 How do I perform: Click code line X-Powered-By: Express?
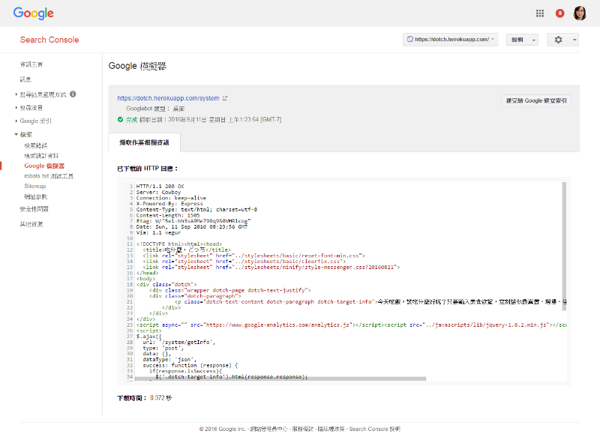coord(169,203)
